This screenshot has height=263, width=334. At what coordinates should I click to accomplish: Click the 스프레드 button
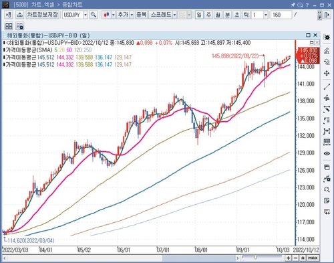(161, 15)
